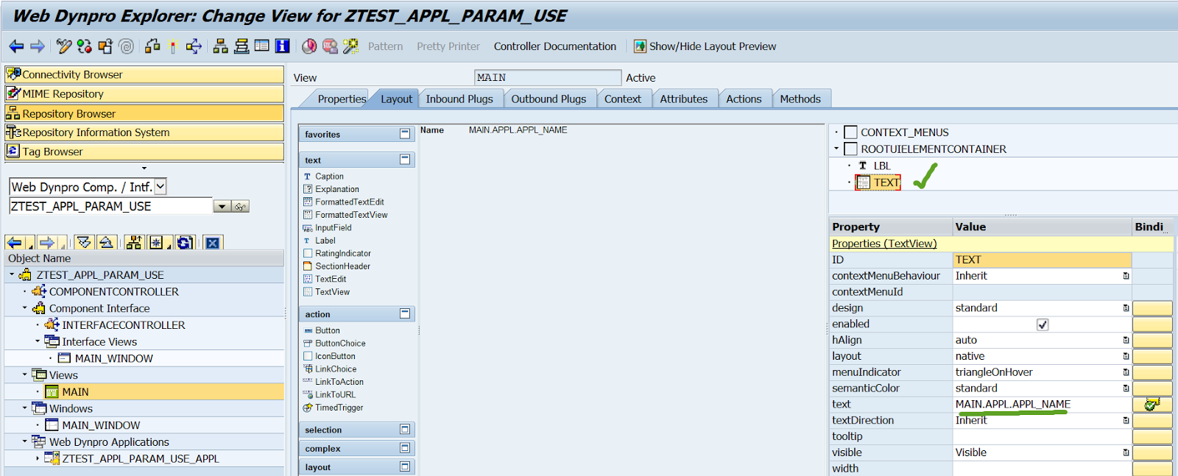This screenshot has height=476, width=1178.
Task: Open the Connectivity Browser
Action: click(144, 74)
